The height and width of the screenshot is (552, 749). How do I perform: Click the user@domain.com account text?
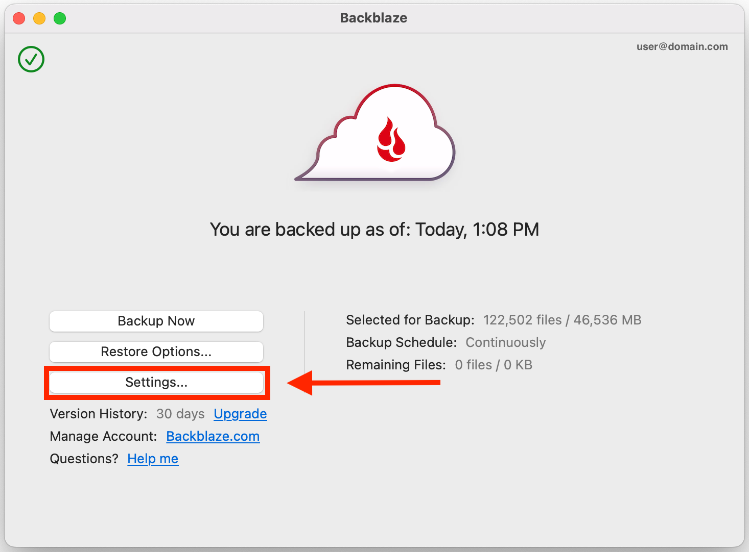682,46
